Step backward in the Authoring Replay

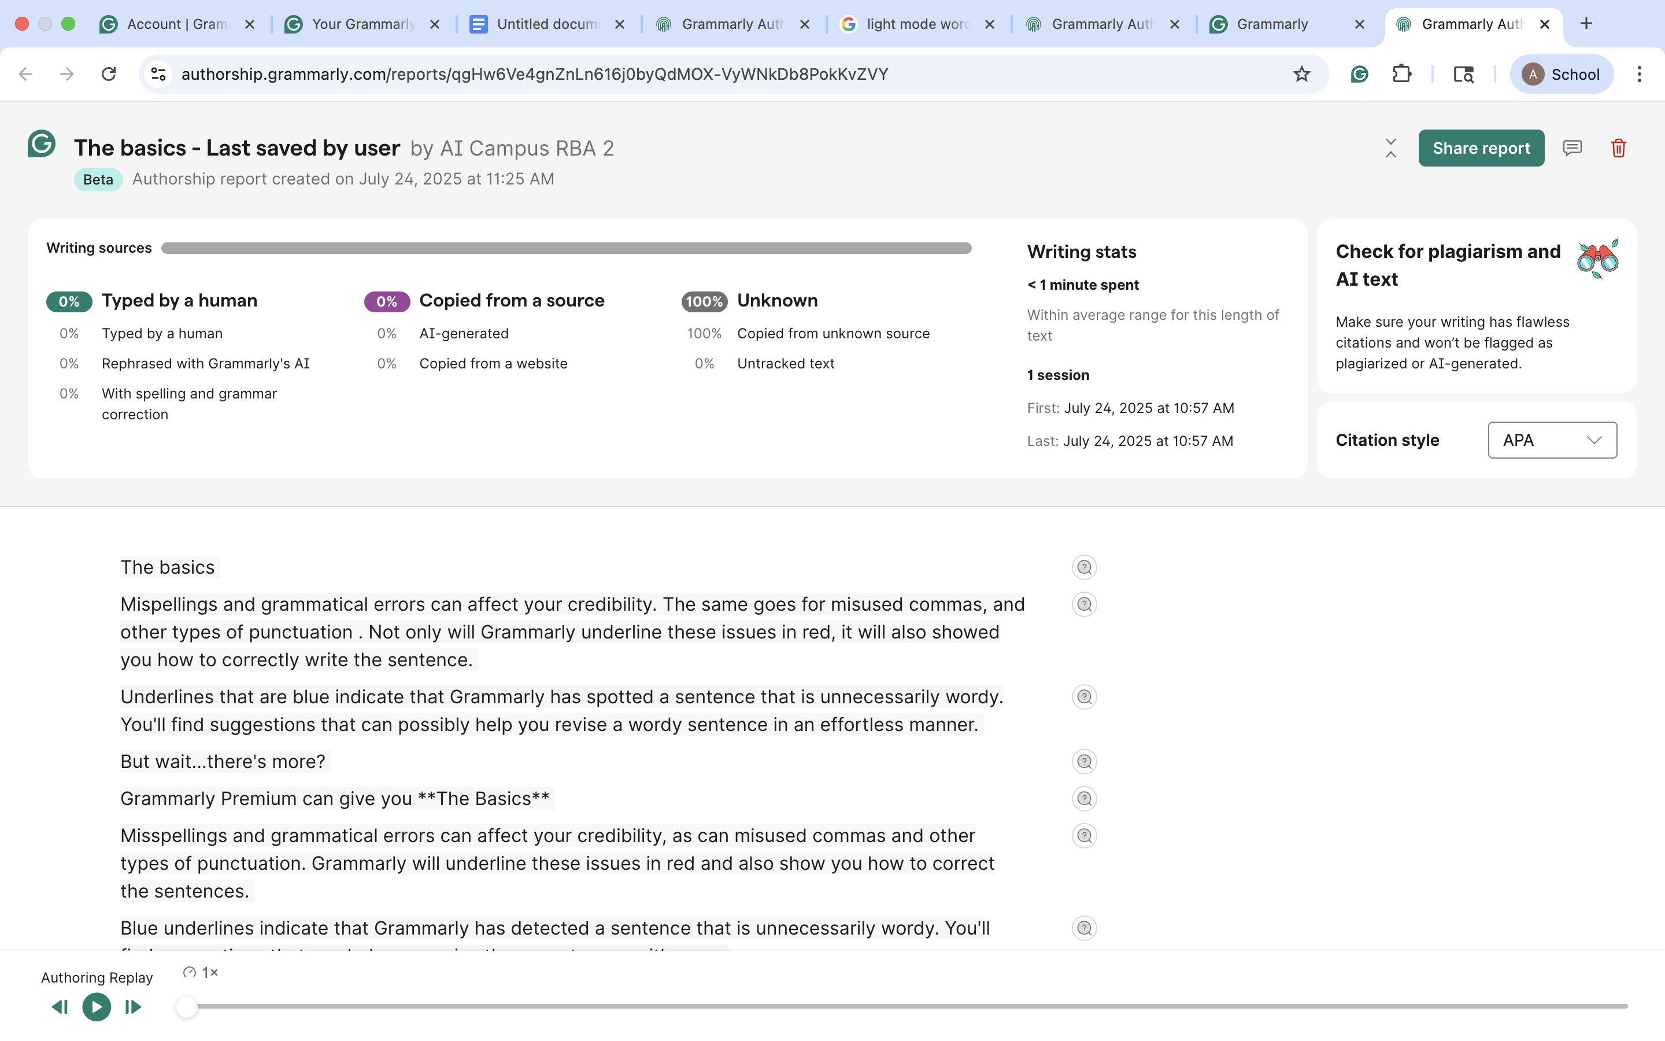pos(59,1006)
